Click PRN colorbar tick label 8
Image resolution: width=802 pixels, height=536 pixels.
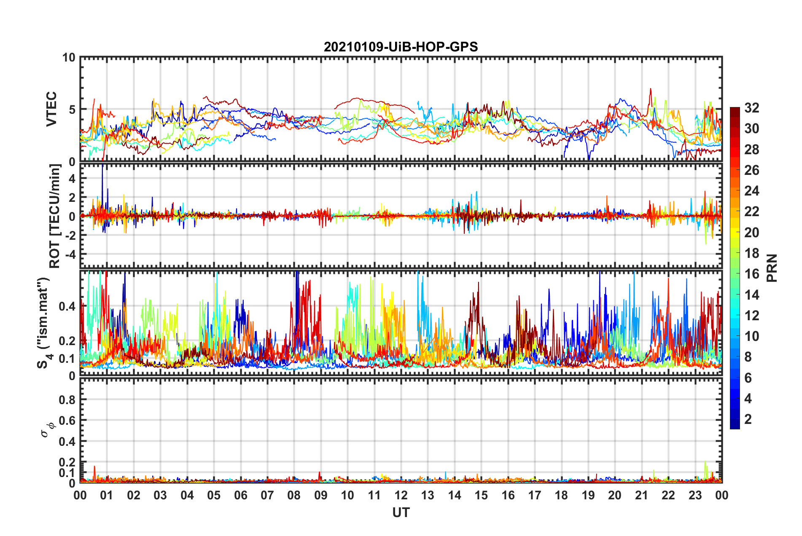748,357
